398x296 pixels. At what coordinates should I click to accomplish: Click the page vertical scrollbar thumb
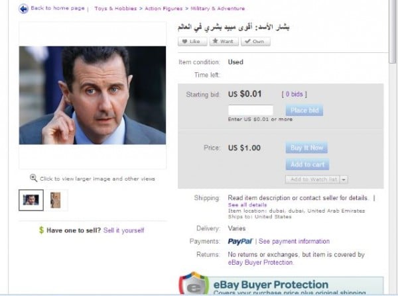pyautogui.click(x=393, y=32)
